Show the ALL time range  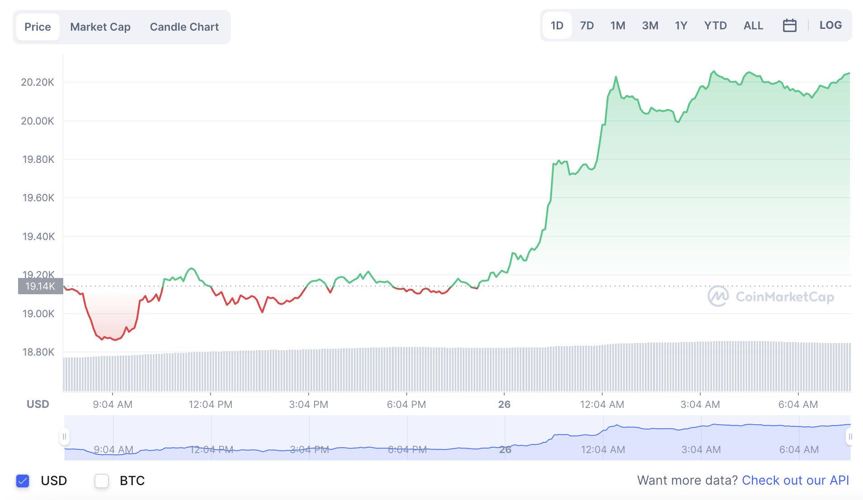[753, 26]
